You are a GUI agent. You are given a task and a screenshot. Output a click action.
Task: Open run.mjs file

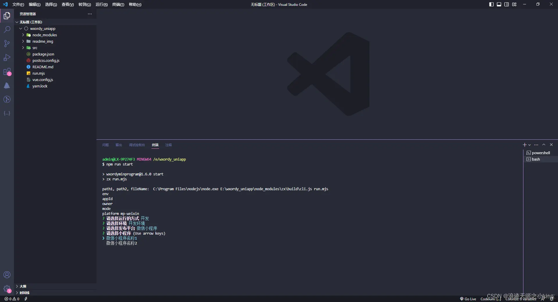(55, 73)
